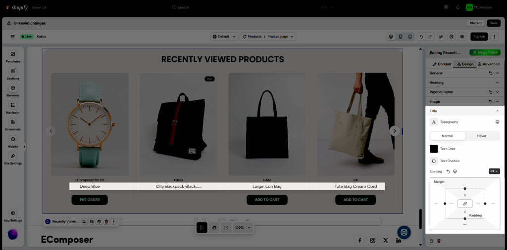Select the hand pan tool
This screenshot has height=250, width=507.
pos(214,227)
